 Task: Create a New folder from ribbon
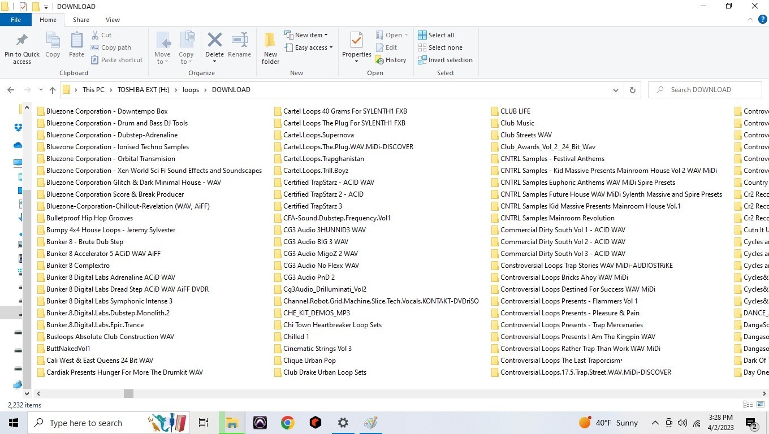coord(270,48)
